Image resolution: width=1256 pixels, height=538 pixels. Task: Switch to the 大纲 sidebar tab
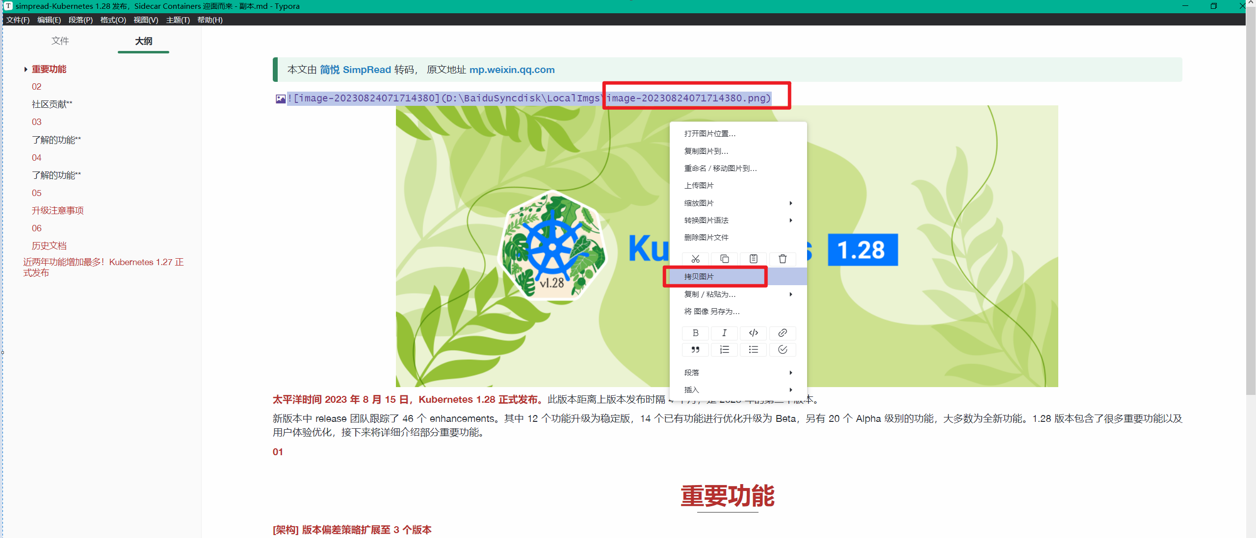[143, 41]
